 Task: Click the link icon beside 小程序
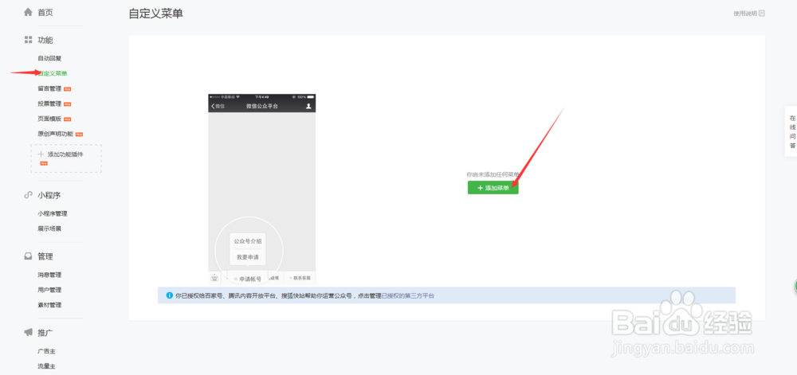tap(29, 195)
